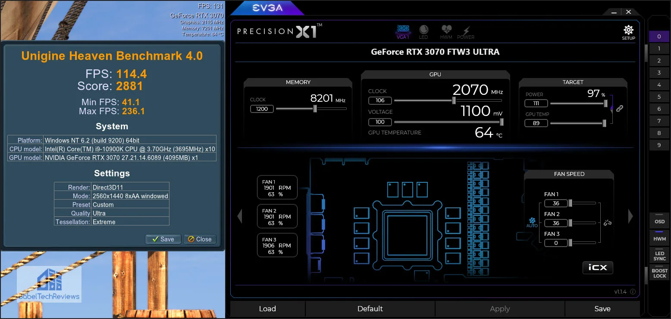Click the Tessellation Extreme cell

click(130, 222)
